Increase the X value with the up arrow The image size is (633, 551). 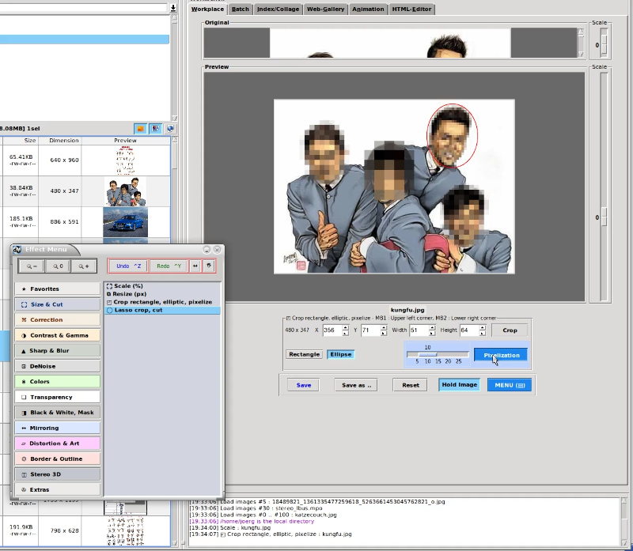(345, 327)
